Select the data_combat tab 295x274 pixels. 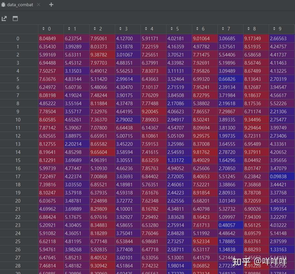[19, 5]
